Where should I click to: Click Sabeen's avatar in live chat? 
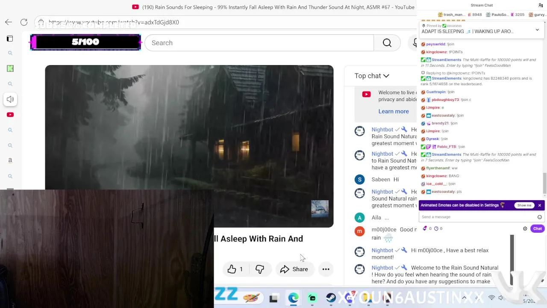(360, 179)
